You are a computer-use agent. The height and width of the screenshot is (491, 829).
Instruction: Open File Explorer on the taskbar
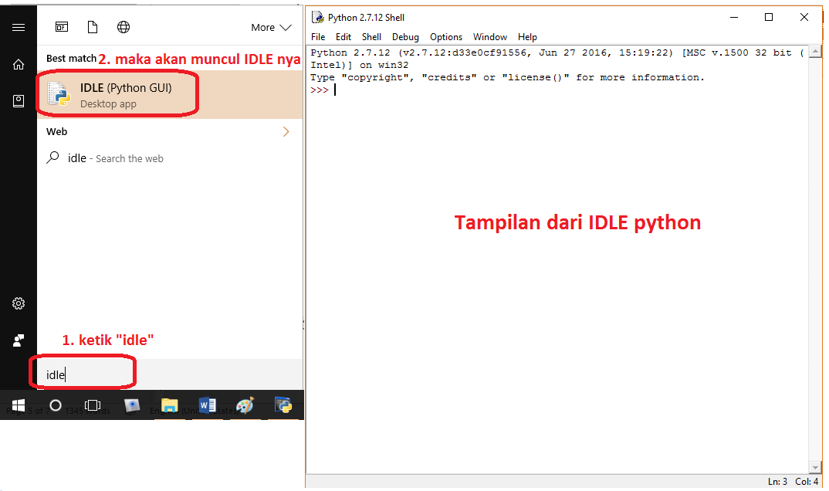(169, 405)
